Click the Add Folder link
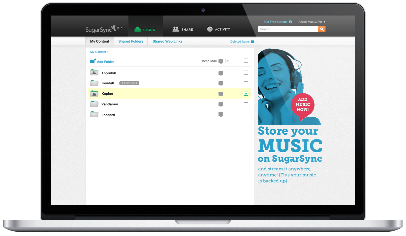The width and height of the screenshot is (406, 236). [105, 62]
